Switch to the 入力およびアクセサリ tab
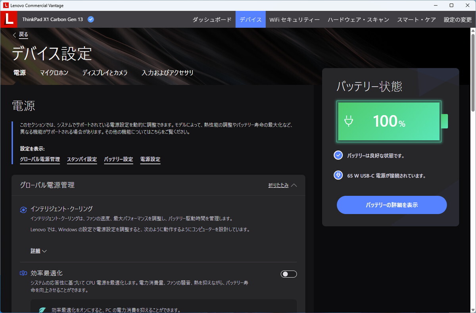The width and height of the screenshot is (476, 313). click(x=167, y=73)
